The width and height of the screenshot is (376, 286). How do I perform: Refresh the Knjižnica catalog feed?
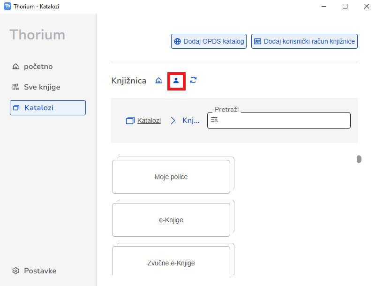(193, 80)
